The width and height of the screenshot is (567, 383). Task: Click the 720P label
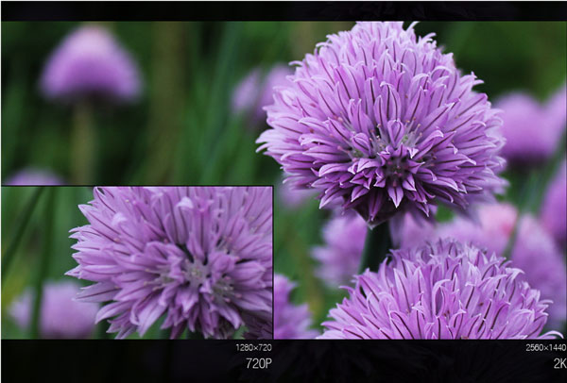pyautogui.click(x=259, y=363)
